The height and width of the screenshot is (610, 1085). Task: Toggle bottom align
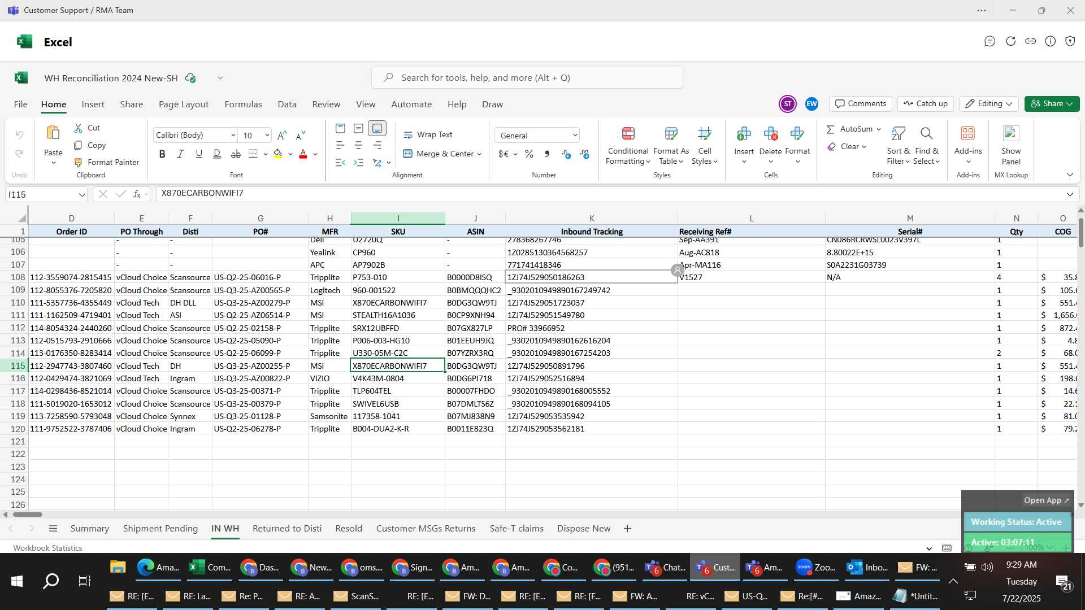point(377,129)
